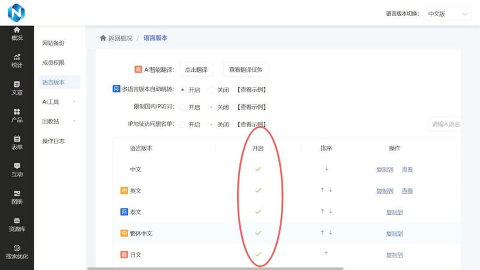Open the 资源库 resource library sidebar item
This screenshot has width=480, height=270.
tap(17, 224)
